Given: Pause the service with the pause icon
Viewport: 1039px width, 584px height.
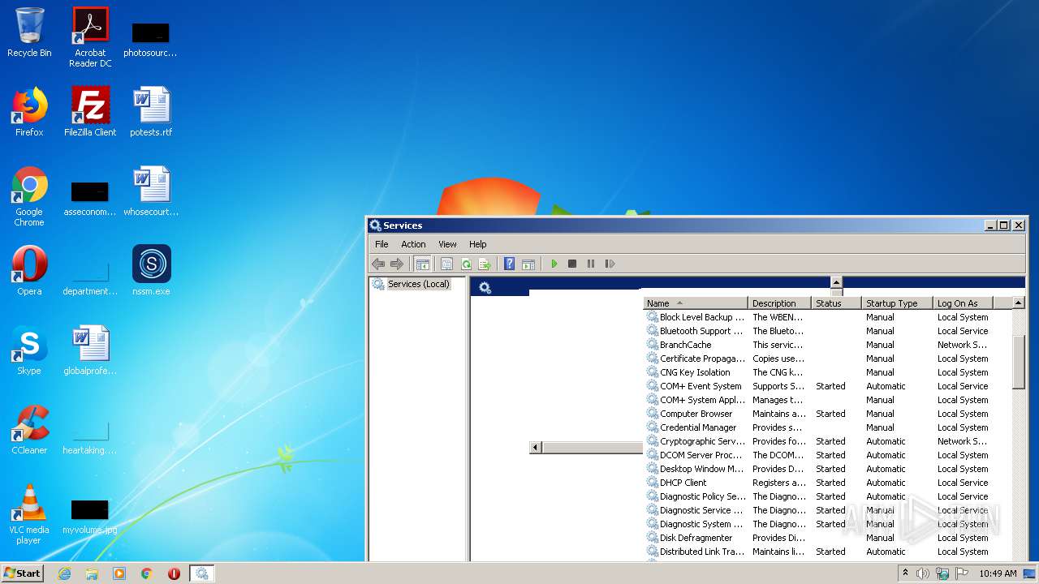Looking at the screenshot, I should pos(591,264).
